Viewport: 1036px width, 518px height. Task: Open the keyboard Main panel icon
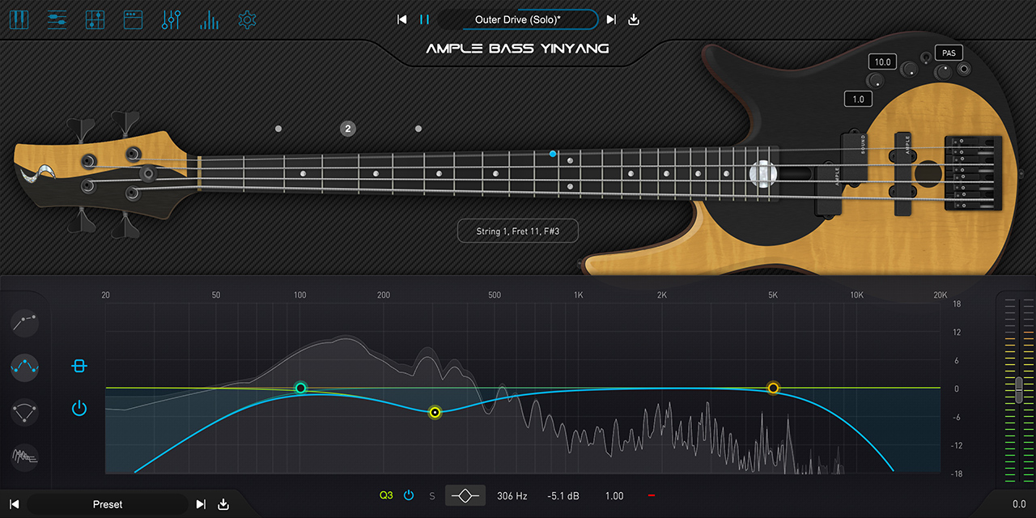19,19
